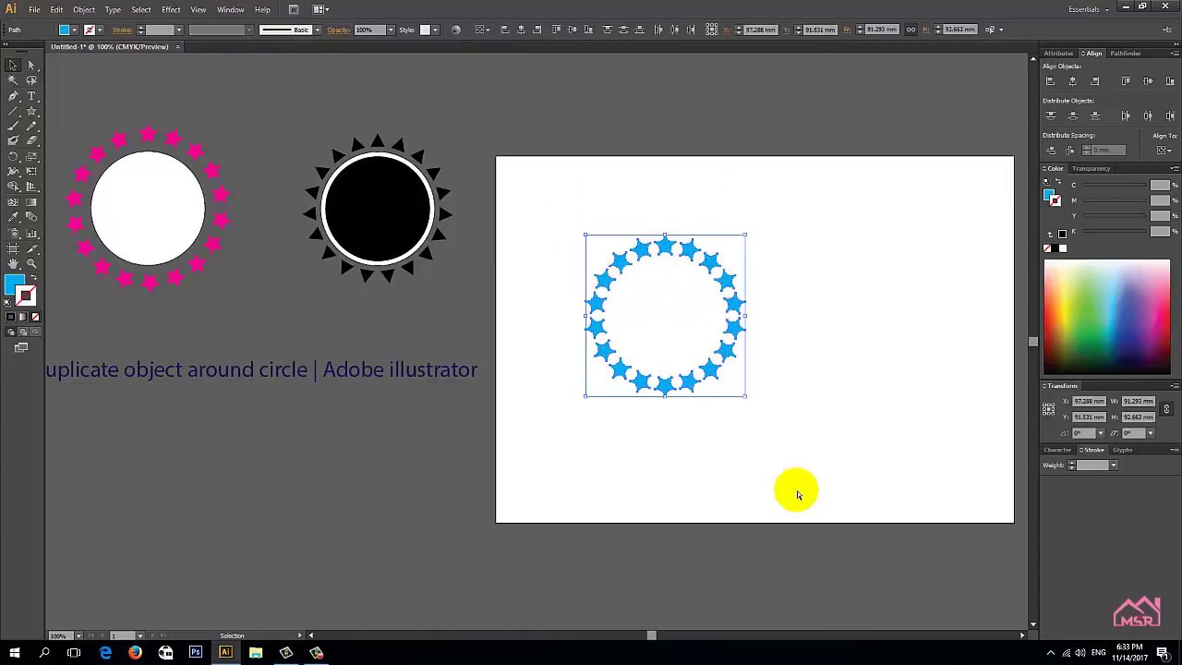Click Horizontal Align Right in Align panel

pyautogui.click(x=1095, y=81)
